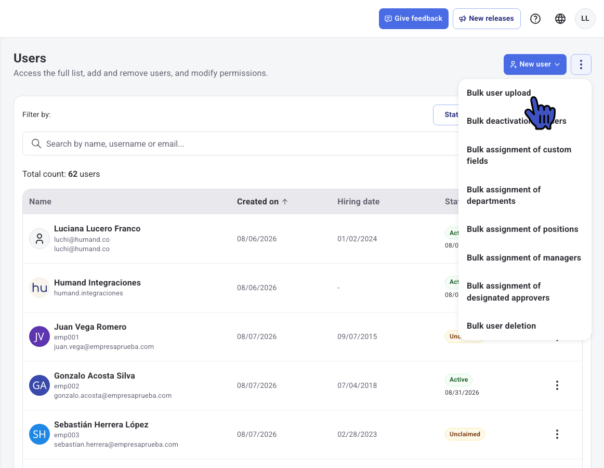Expand the New user dropdown button

[535, 64]
